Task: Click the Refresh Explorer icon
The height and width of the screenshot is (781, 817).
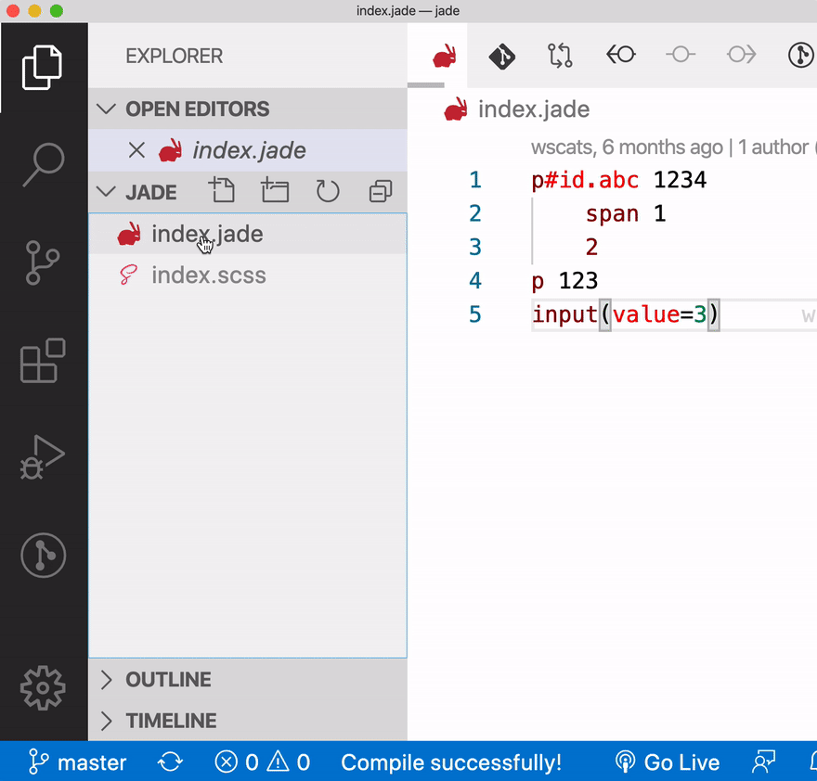Action: [327, 191]
